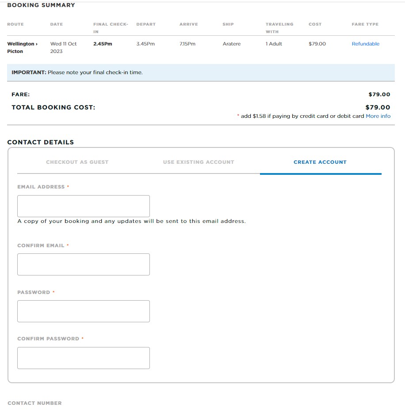The height and width of the screenshot is (411, 405).
Task: Click the Confirm Password field label
Action: pyautogui.click(x=48, y=339)
